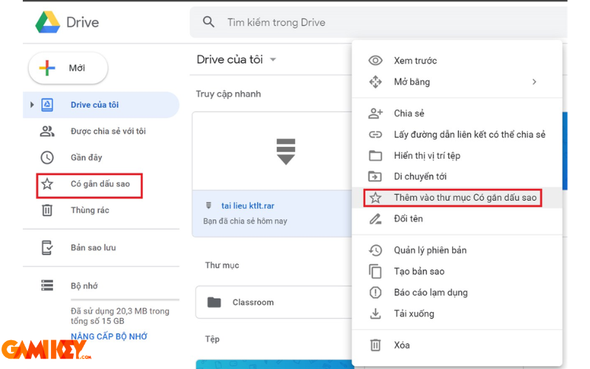
Task: Click the Mở bằng move-arrows icon
Action: click(x=375, y=82)
